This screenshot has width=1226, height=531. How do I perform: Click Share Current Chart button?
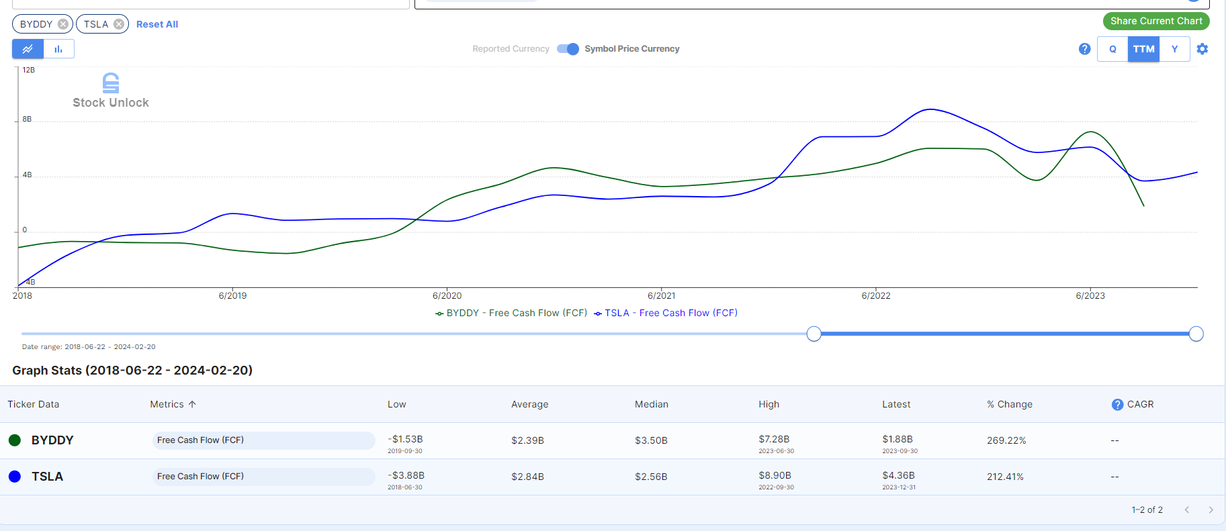point(1156,21)
